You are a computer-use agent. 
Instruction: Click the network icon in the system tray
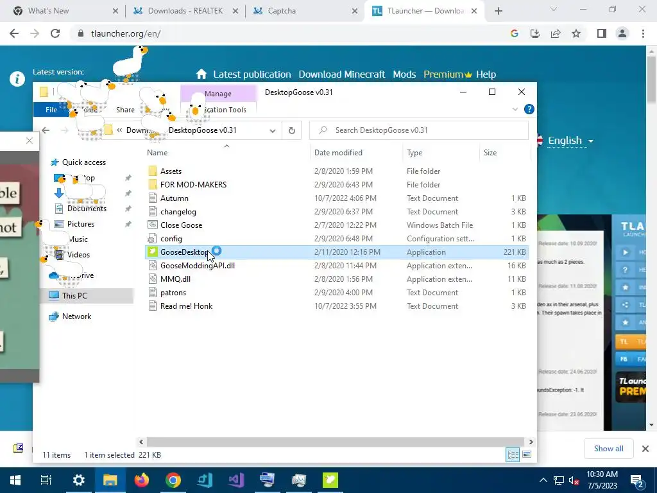point(559,480)
